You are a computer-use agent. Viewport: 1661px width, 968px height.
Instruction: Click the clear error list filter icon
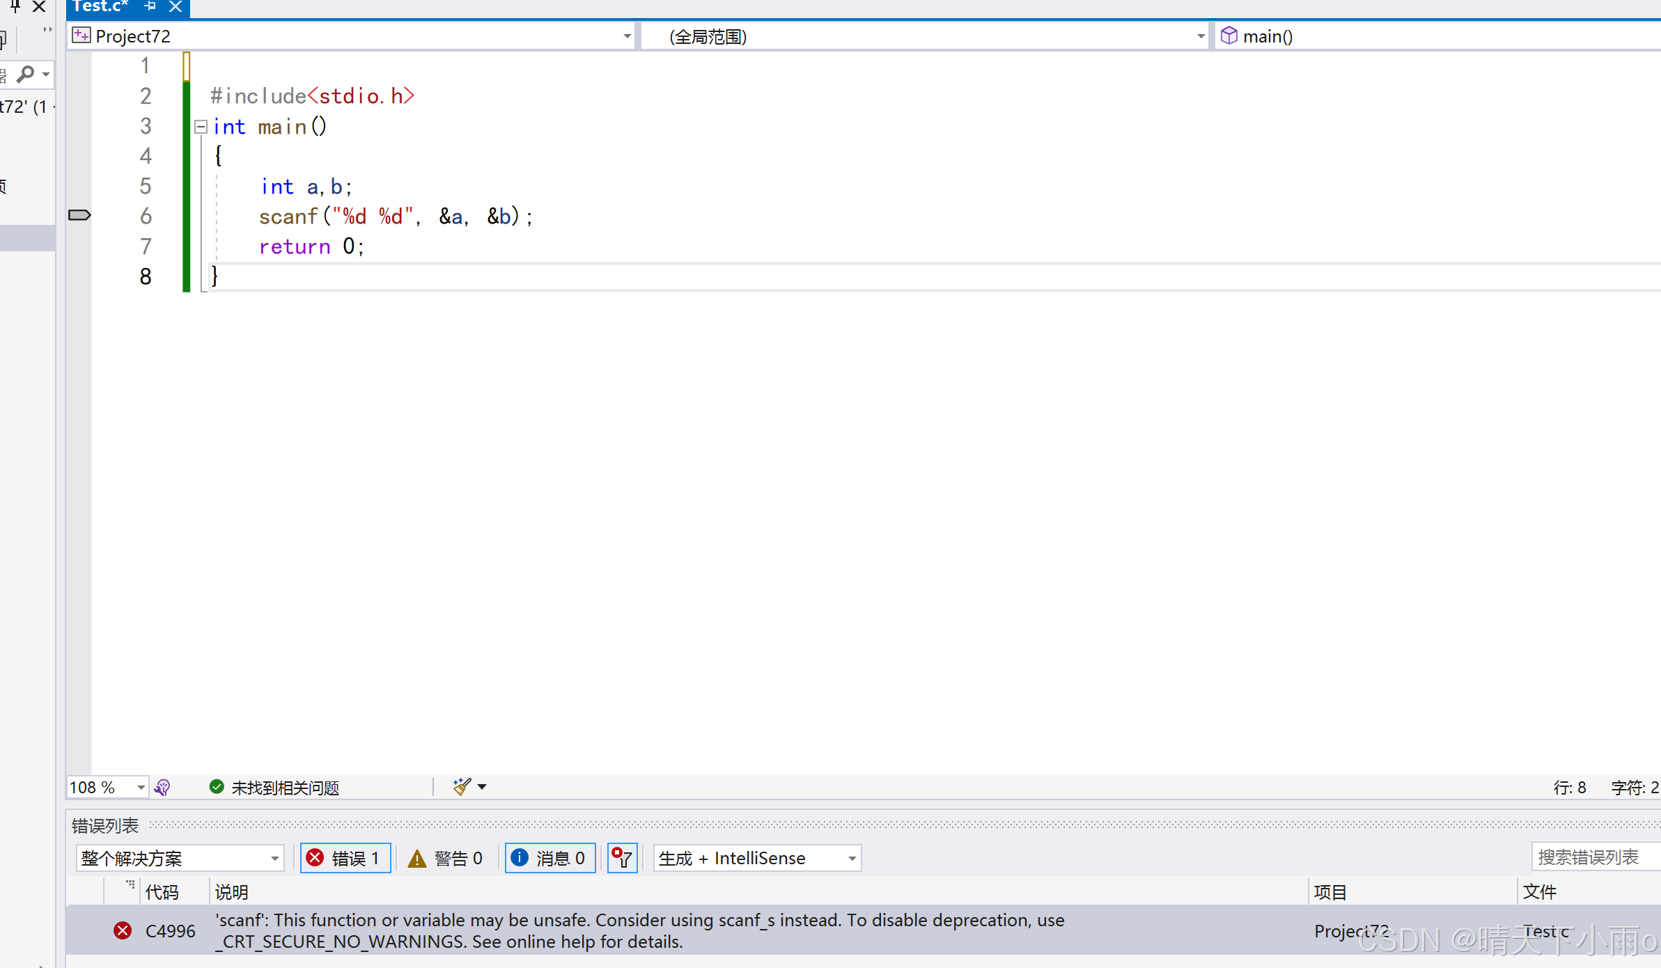[622, 858]
